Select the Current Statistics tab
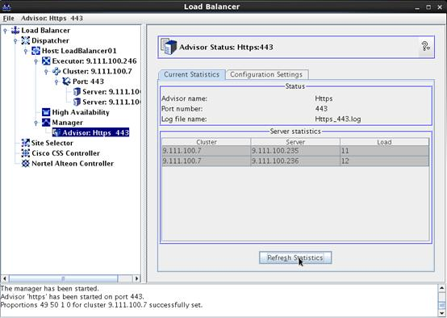Viewport: 447px width, 318px height. (x=191, y=74)
